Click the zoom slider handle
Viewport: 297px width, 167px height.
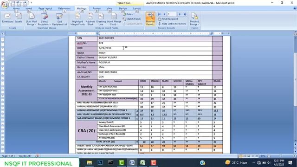pos(281,156)
